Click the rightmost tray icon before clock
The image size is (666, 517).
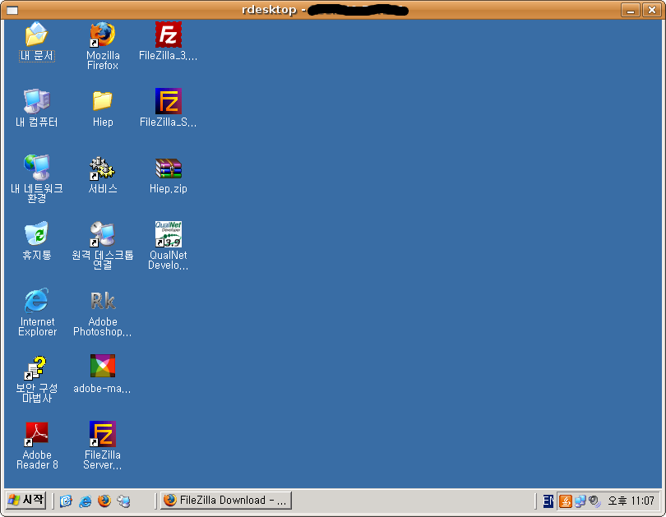point(594,501)
